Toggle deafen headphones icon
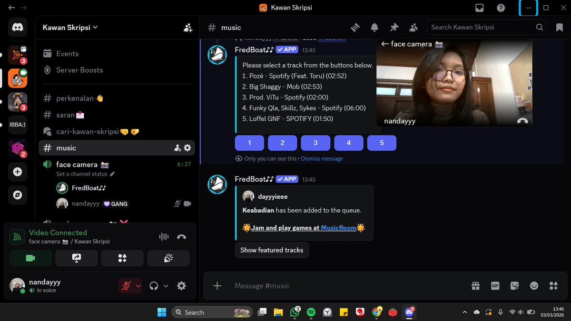 tap(154, 286)
